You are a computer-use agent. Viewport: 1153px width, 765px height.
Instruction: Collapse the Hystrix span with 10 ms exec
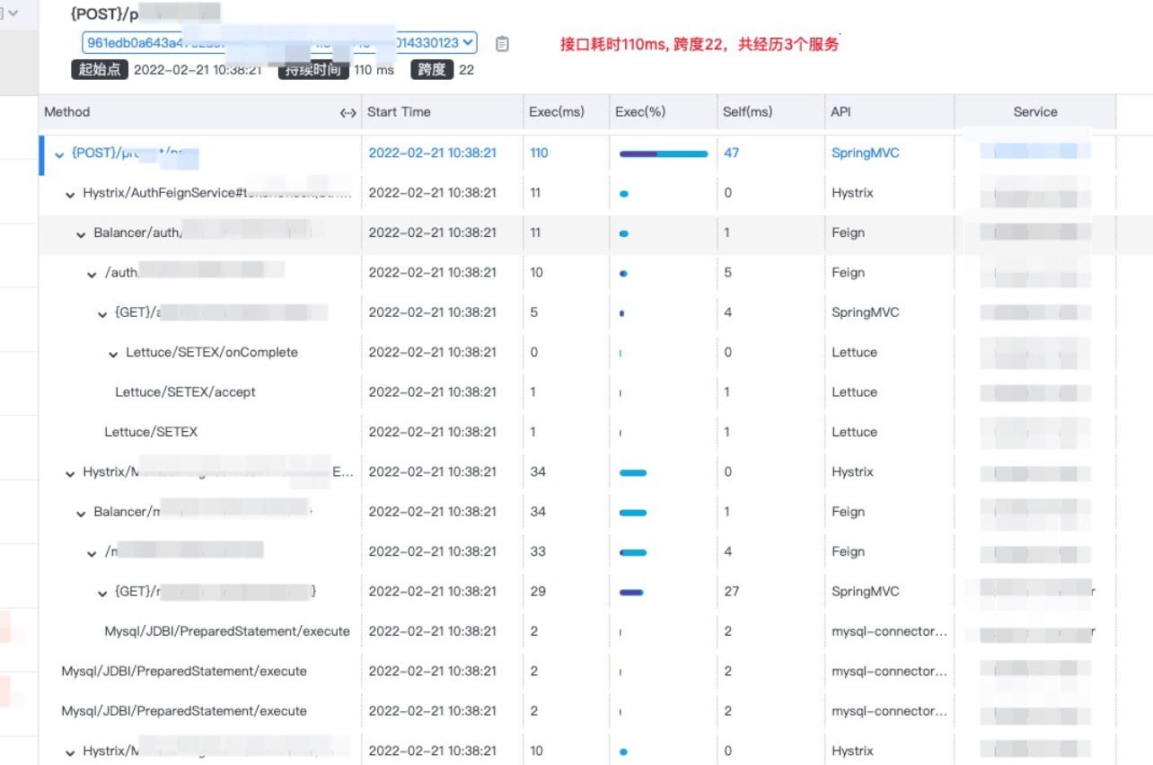70,752
